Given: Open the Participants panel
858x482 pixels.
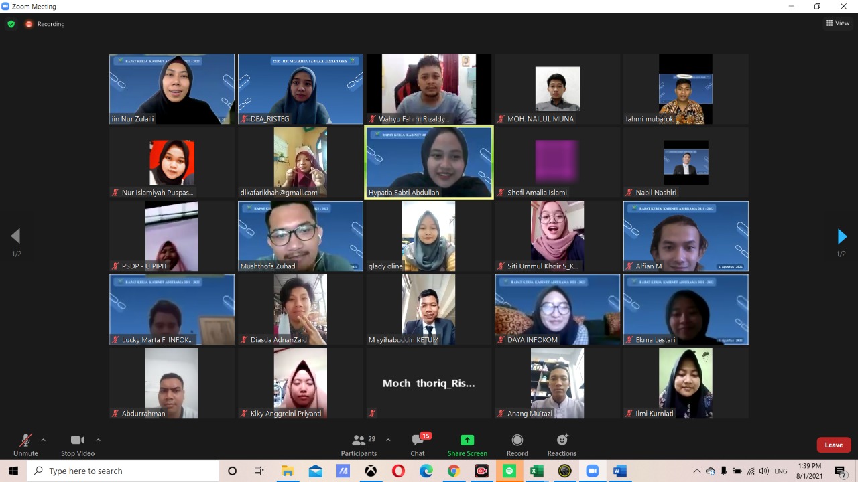Looking at the screenshot, I should point(359,445).
